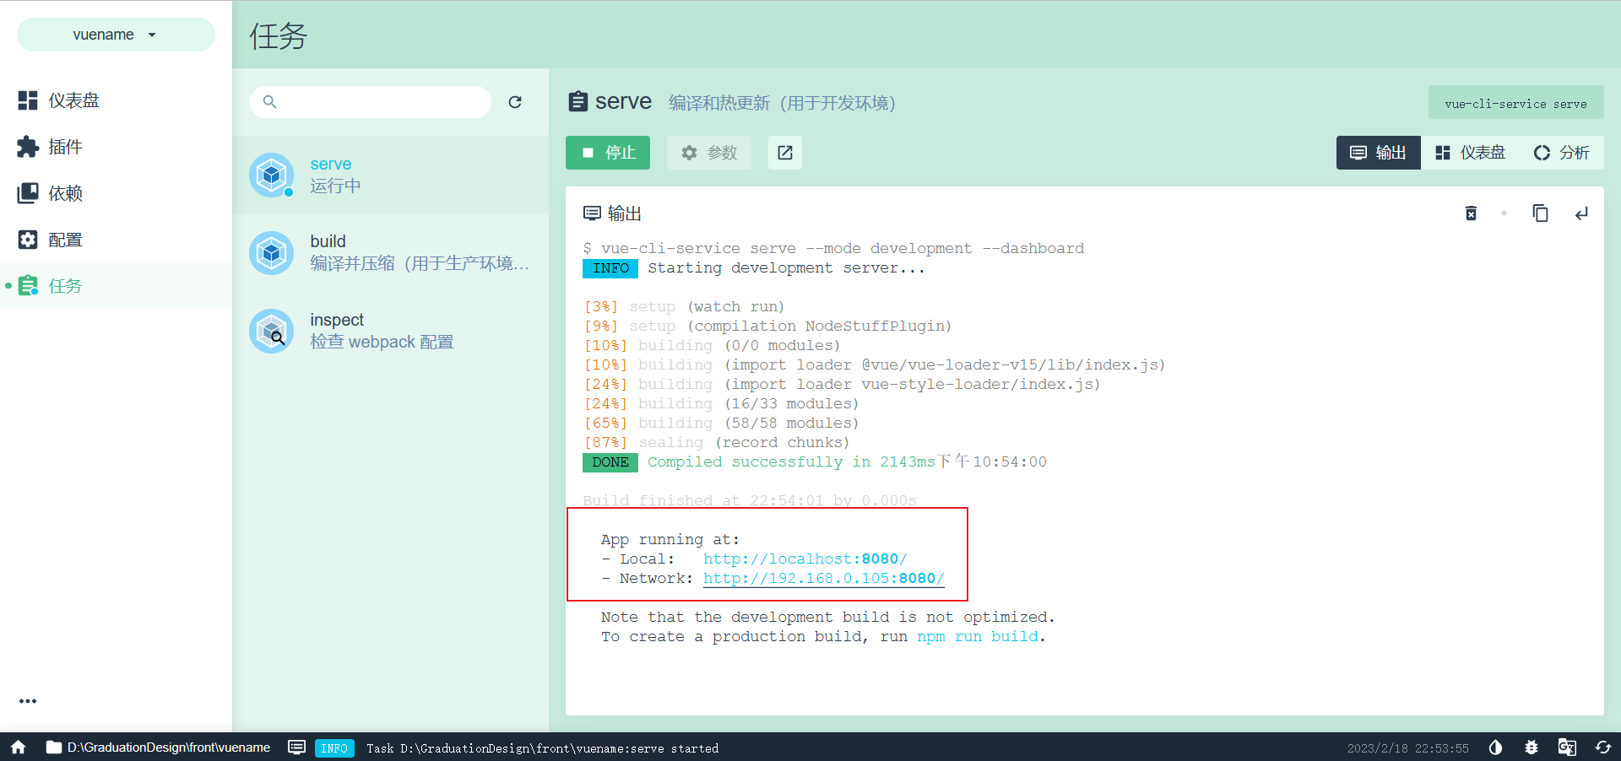Click the 停止 stop button
The width and height of the screenshot is (1621, 761).
point(608,153)
